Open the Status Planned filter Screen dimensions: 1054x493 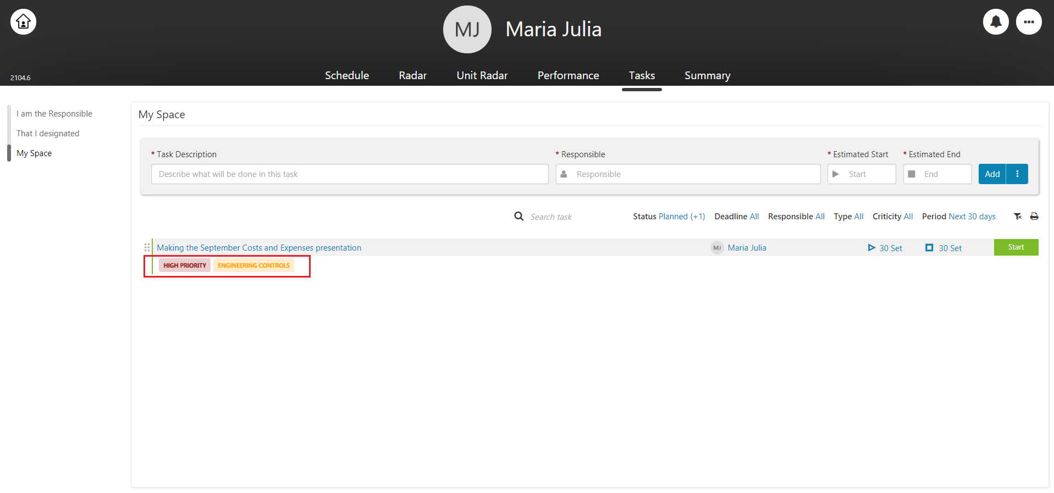(669, 217)
